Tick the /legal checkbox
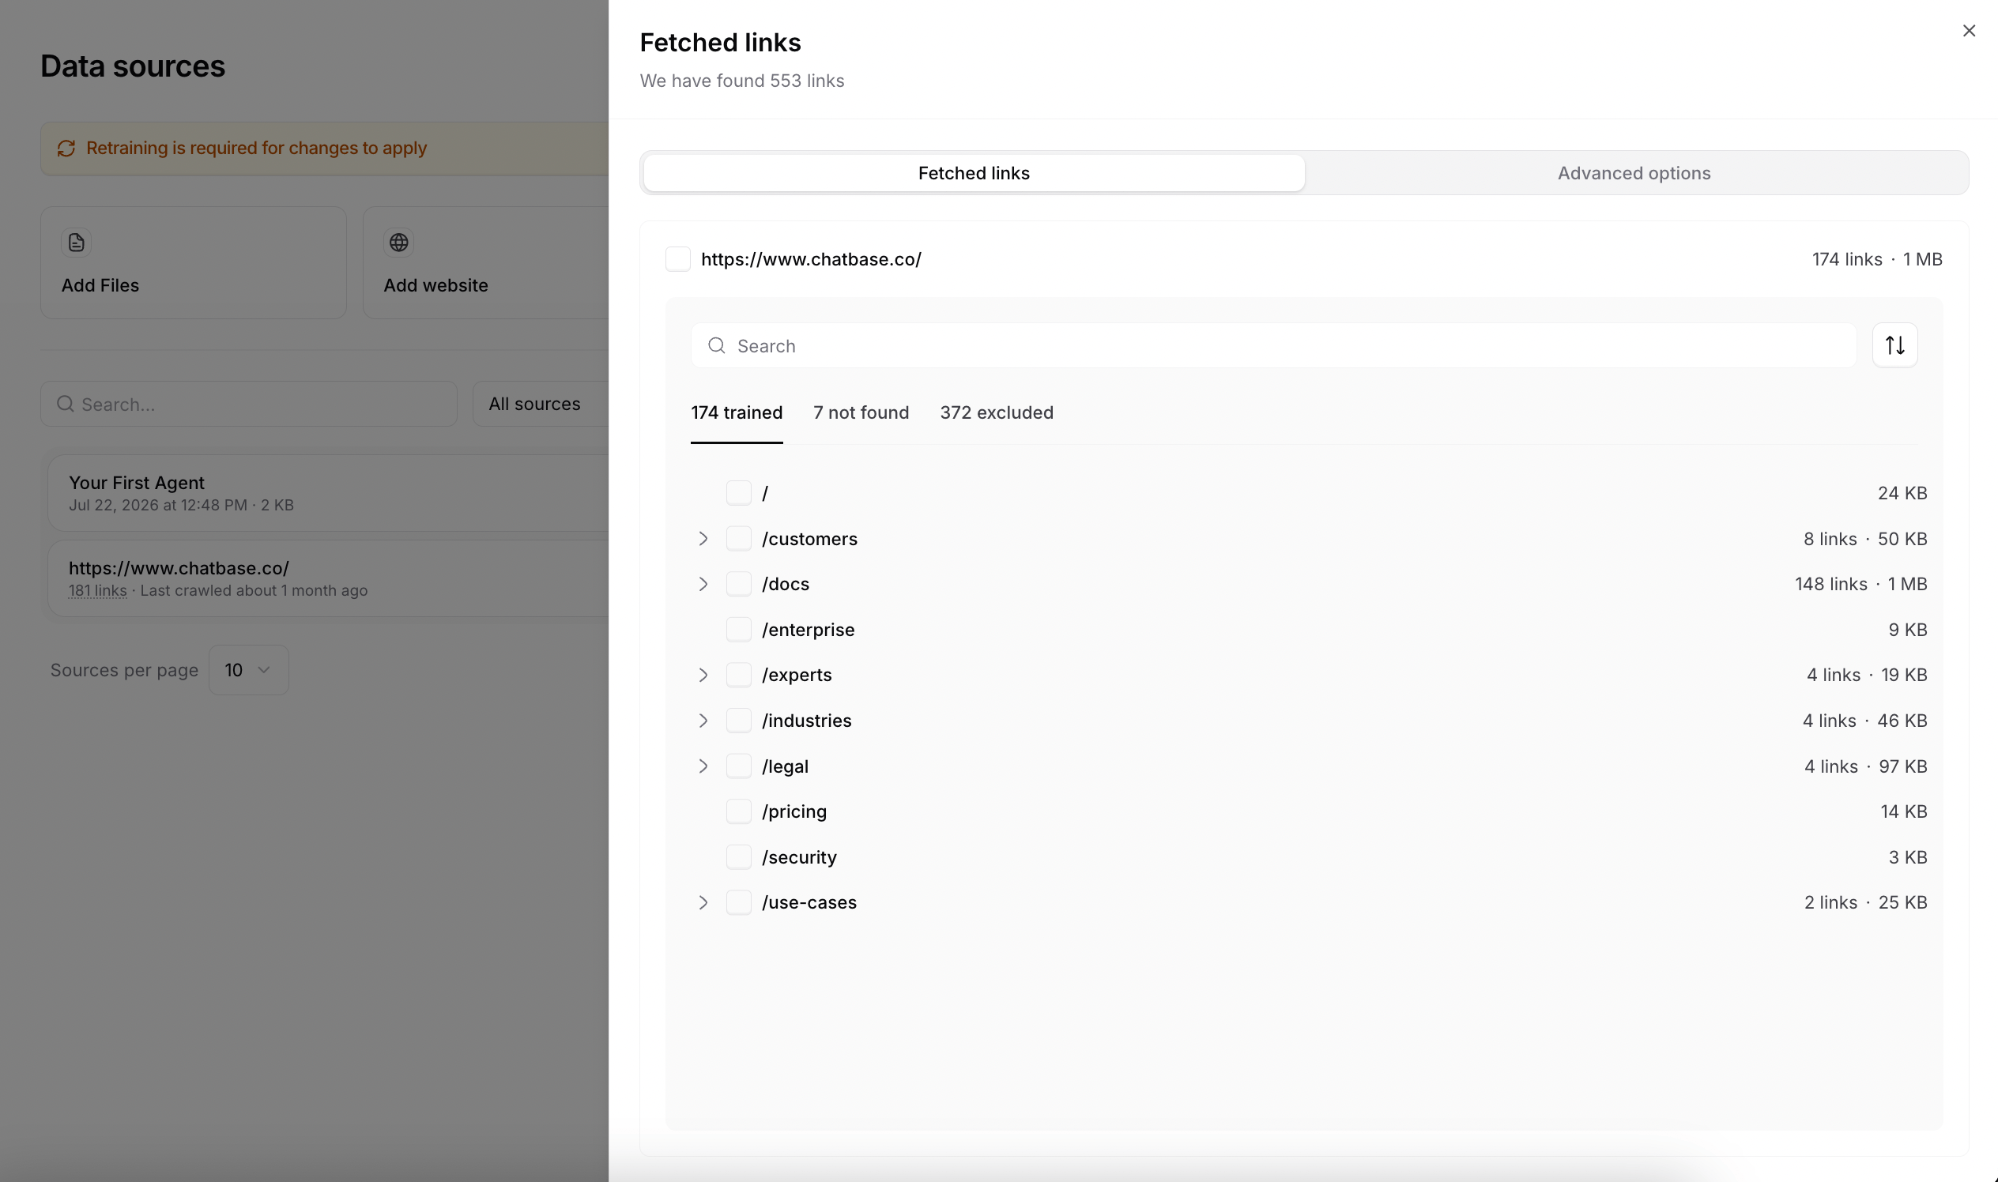The image size is (1998, 1182). pos(738,766)
